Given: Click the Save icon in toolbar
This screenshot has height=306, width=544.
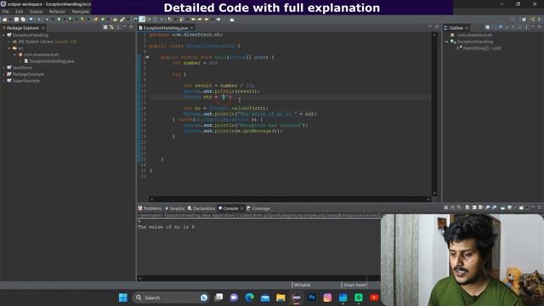Looking at the screenshot, I should coord(16,20).
